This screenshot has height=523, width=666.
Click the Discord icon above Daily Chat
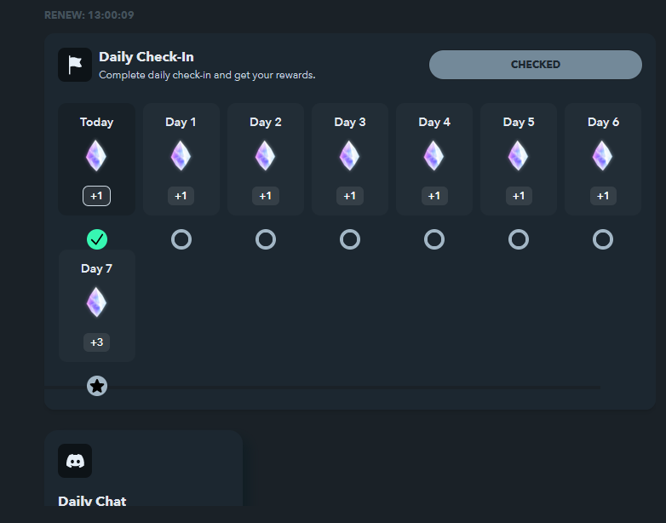(75, 461)
